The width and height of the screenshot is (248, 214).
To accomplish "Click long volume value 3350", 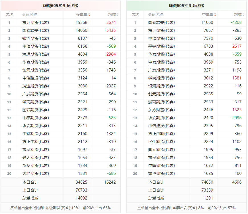I will (x=83, y=70).
